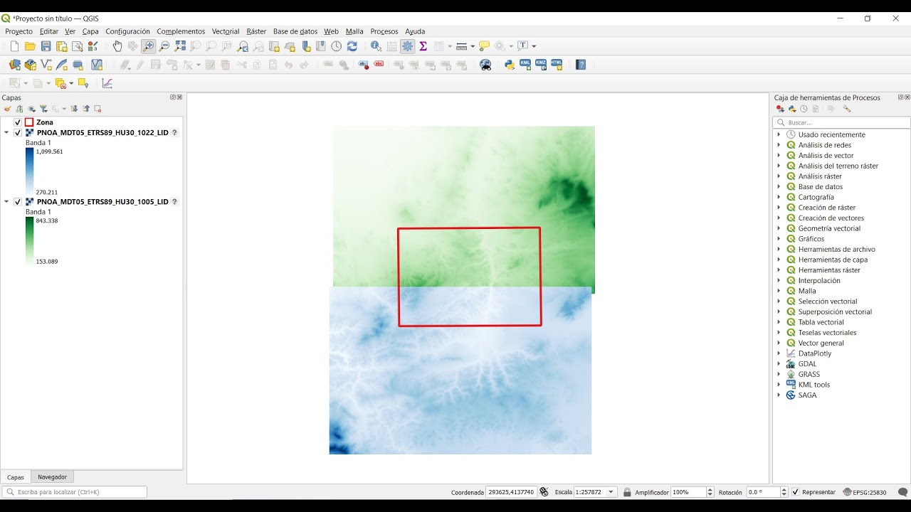Open the measure tool dropdown arrow
Viewport: 911px width, 512px height.
472,46
